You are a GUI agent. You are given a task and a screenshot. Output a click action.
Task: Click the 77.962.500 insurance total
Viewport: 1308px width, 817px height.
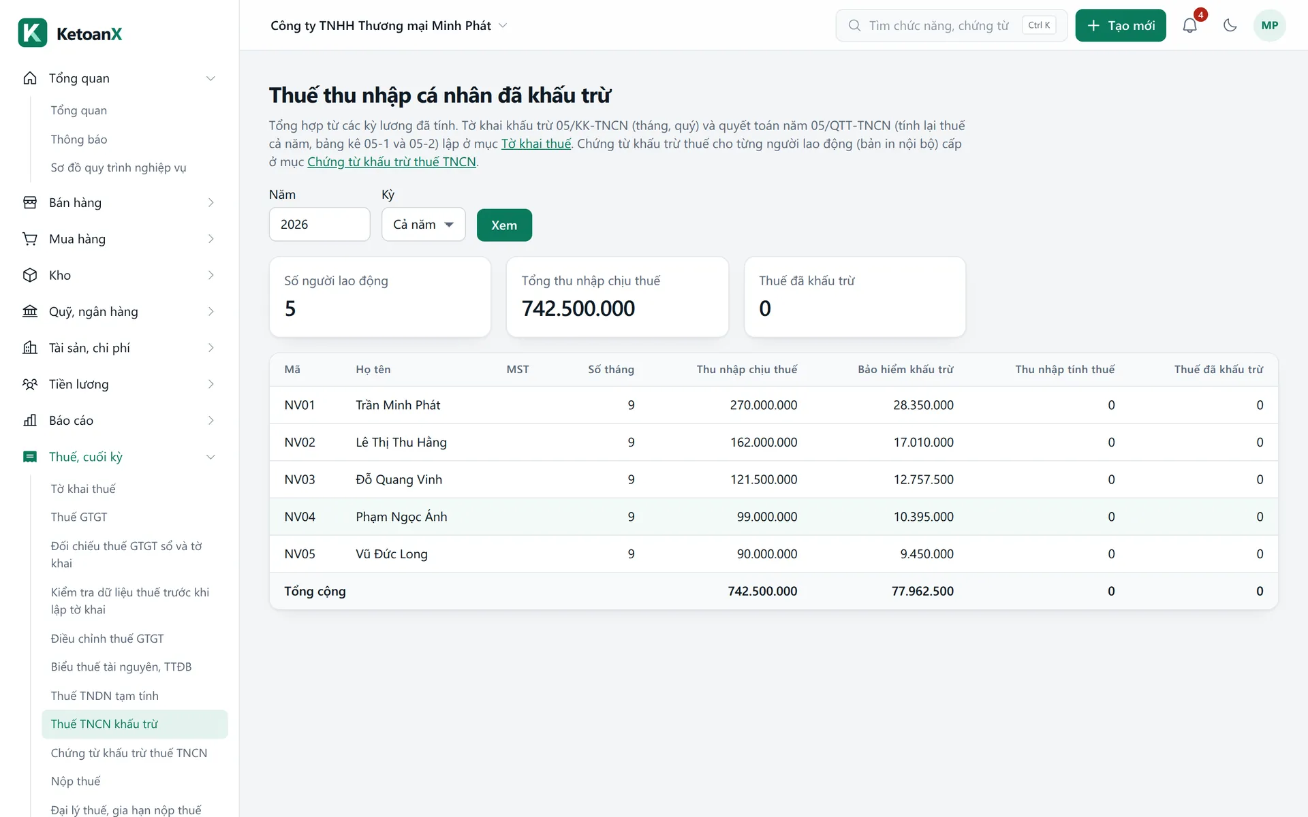pyautogui.click(x=922, y=591)
